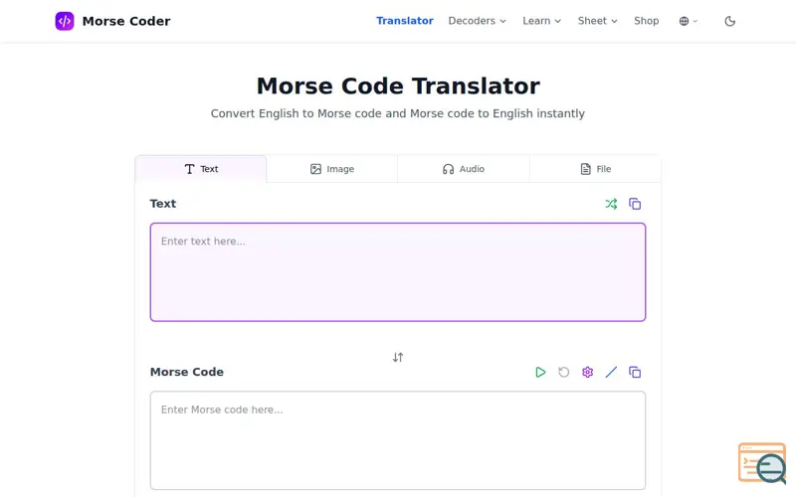Switch to the Image tab
796x497 pixels.
332,169
